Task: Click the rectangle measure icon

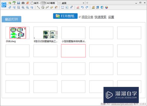Action: [x=63, y=7]
